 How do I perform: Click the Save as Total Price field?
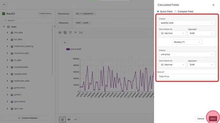click(187, 77)
